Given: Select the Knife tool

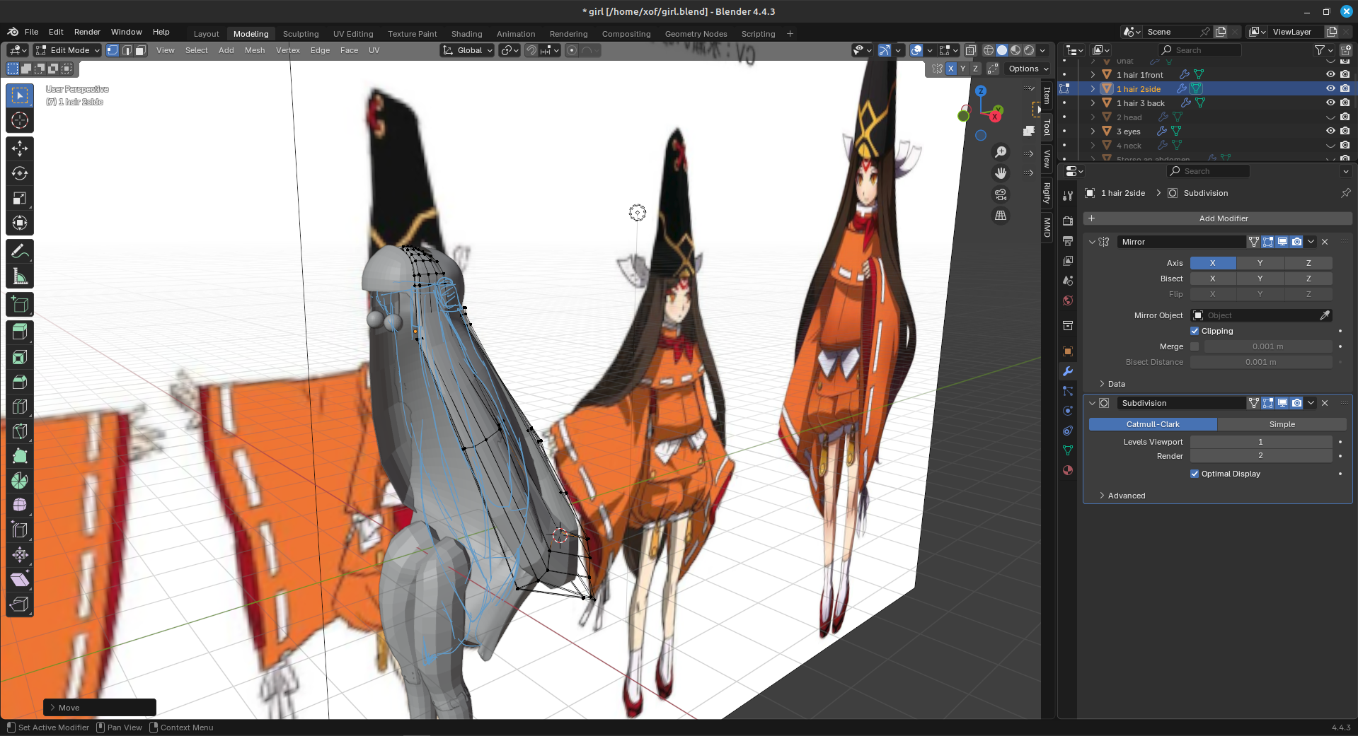Looking at the screenshot, I should [20, 431].
